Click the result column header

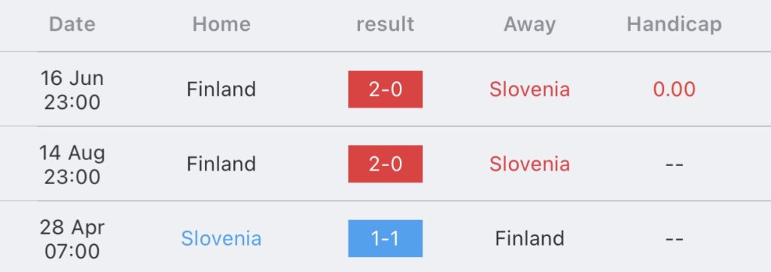click(385, 24)
